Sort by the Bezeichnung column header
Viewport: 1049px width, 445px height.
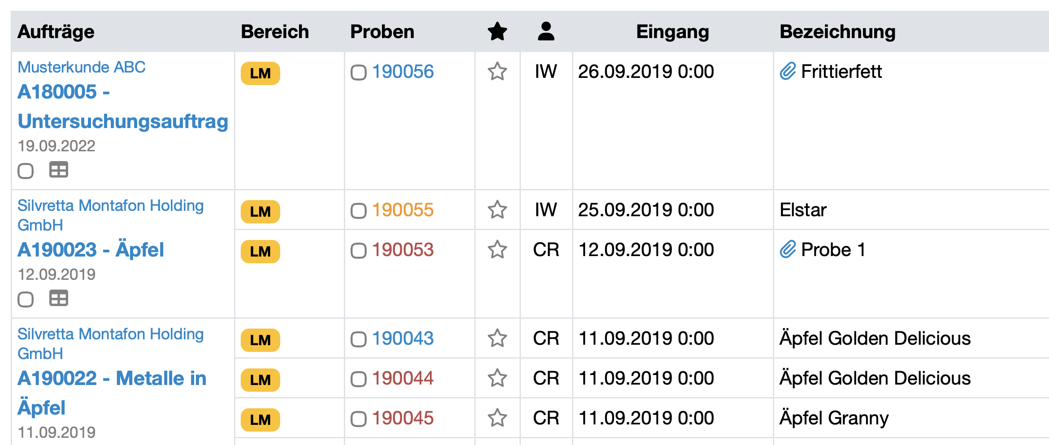click(837, 32)
